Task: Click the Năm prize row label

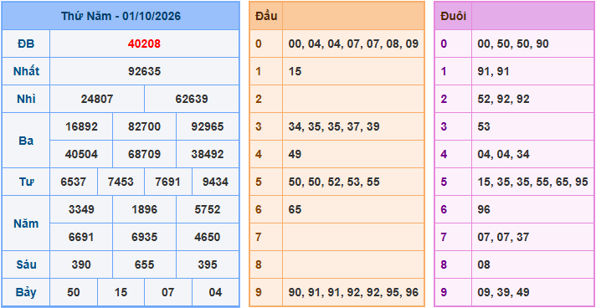Action: click(x=26, y=223)
